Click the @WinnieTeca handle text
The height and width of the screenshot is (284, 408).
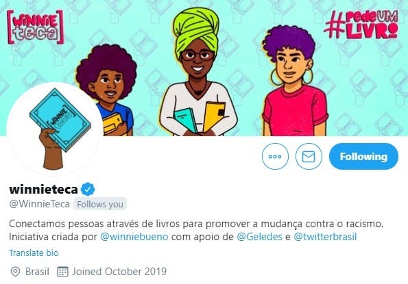[x=40, y=204]
